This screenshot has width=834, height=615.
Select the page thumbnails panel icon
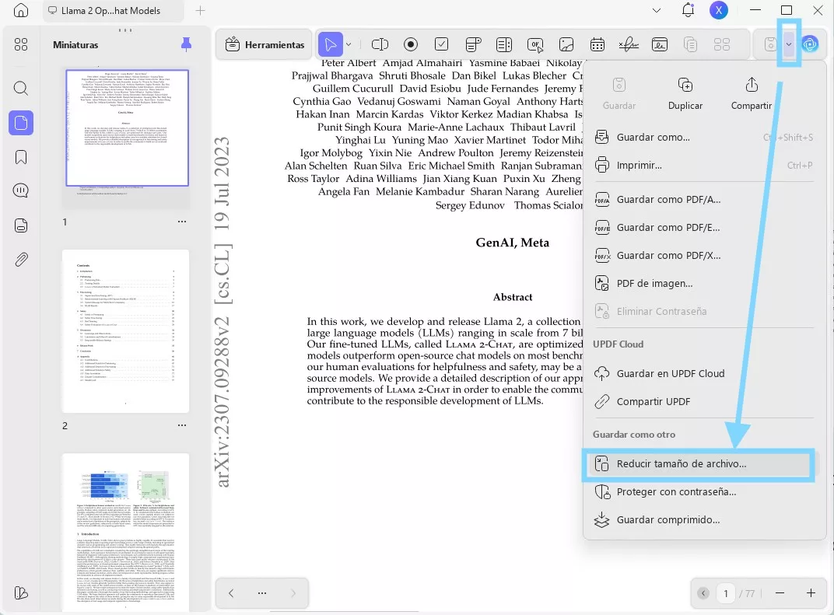pyautogui.click(x=21, y=123)
